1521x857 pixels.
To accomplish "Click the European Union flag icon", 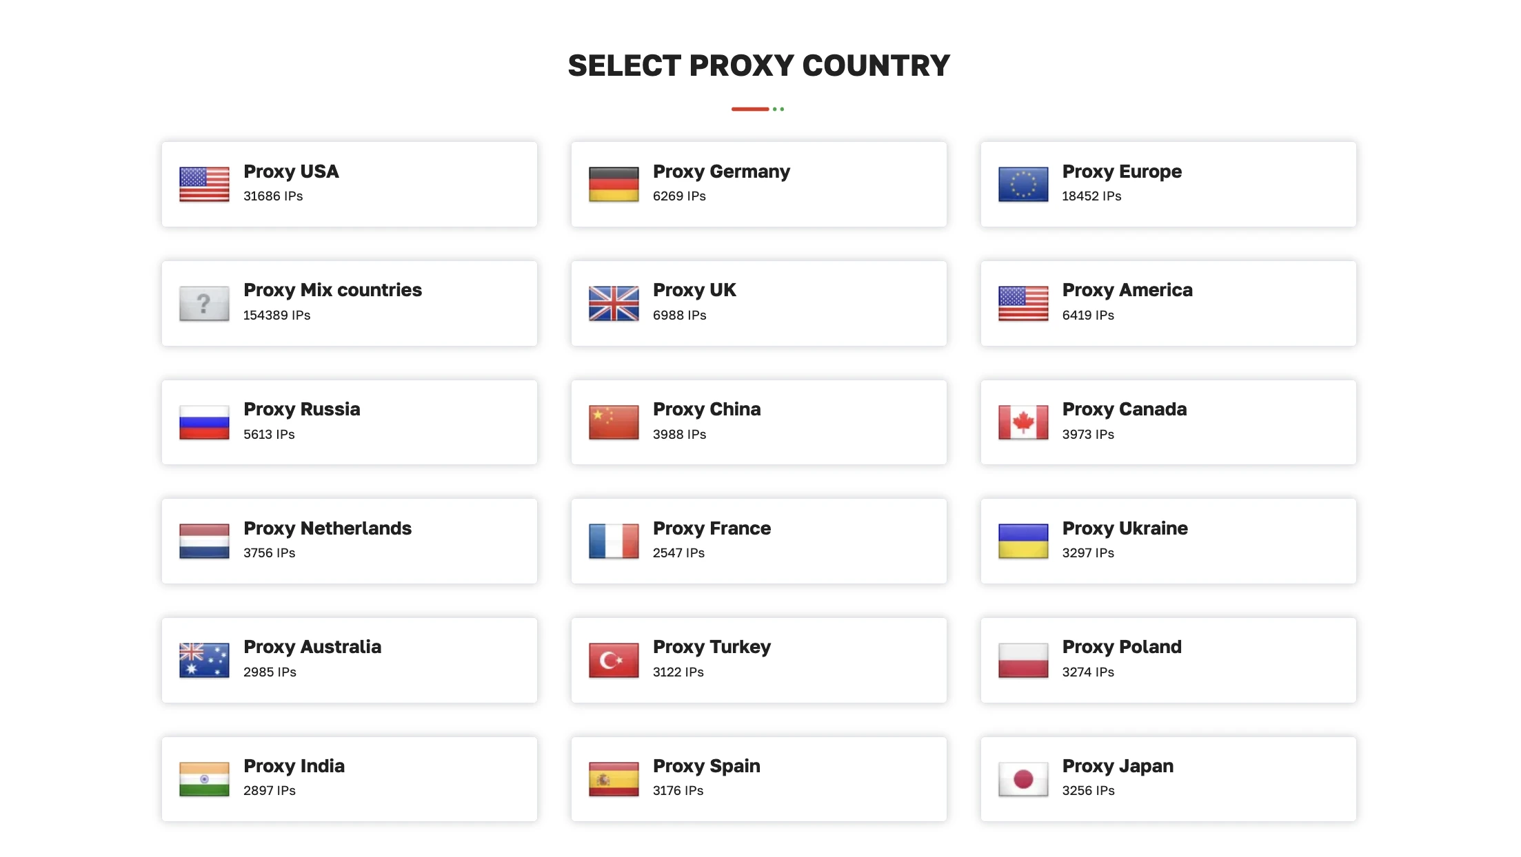I will pos(1023,184).
